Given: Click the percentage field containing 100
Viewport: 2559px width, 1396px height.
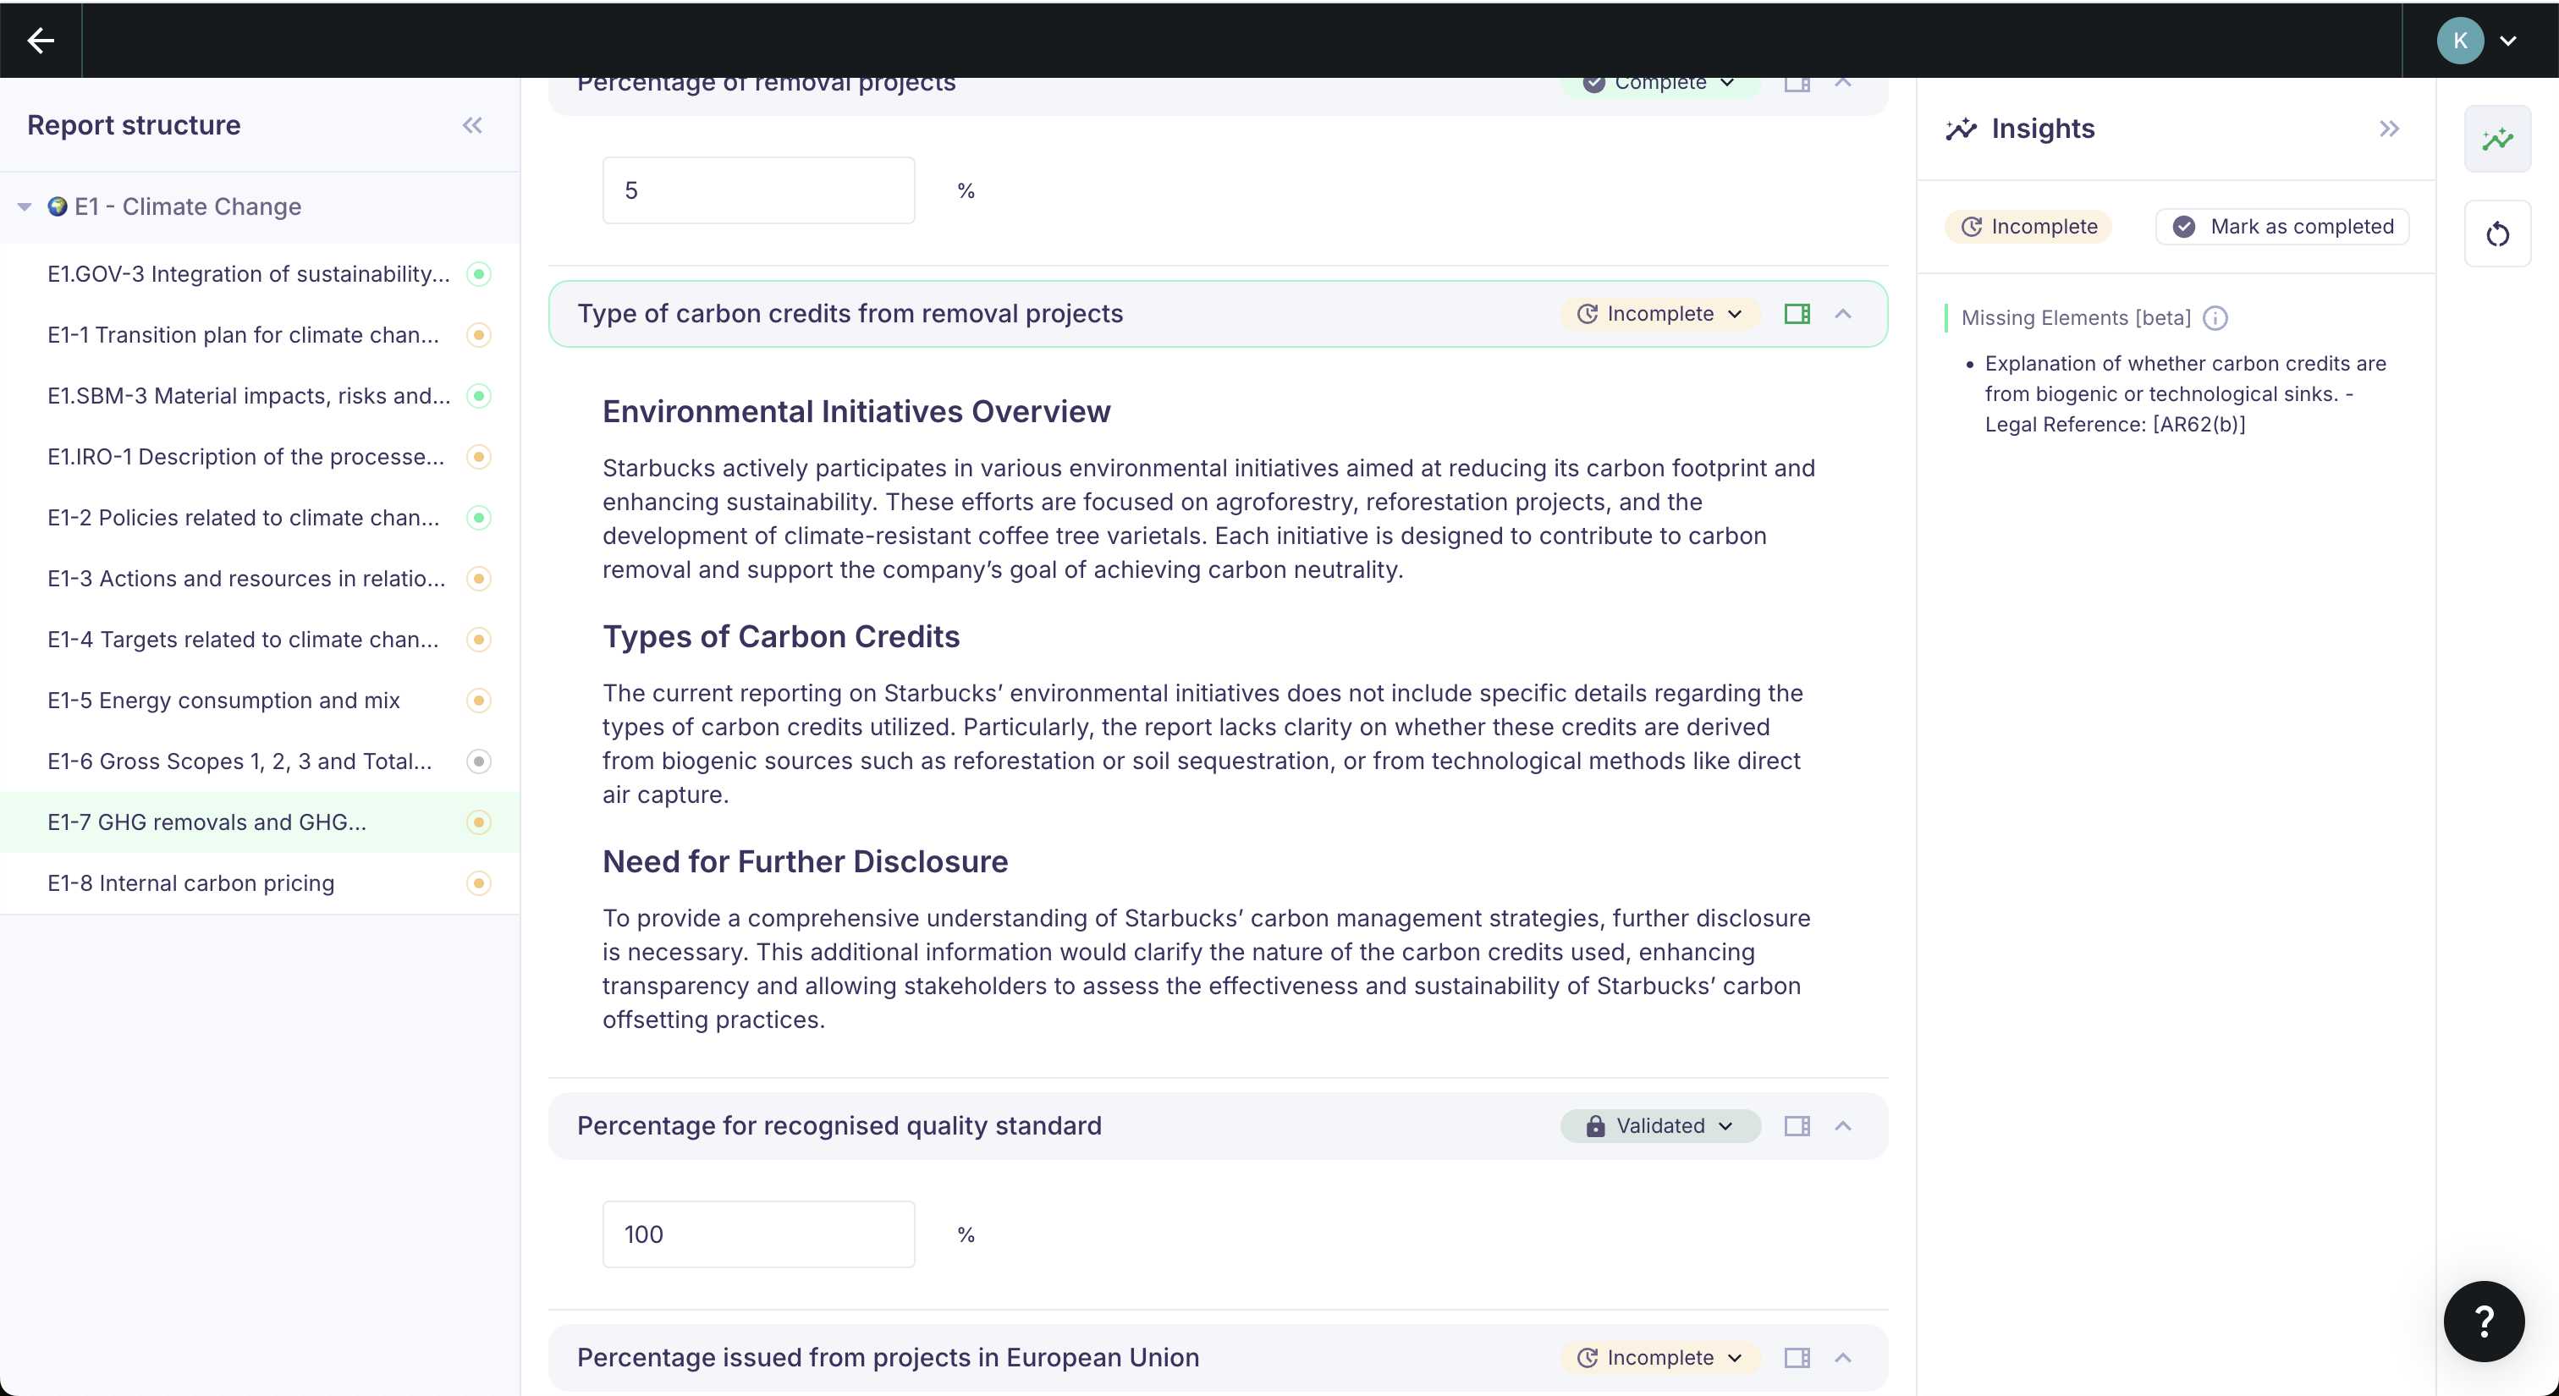Looking at the screenshot, I should (758, 1234).
